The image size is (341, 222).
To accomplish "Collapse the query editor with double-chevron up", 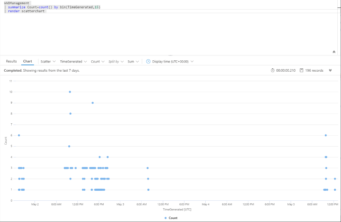I will 334,52.
